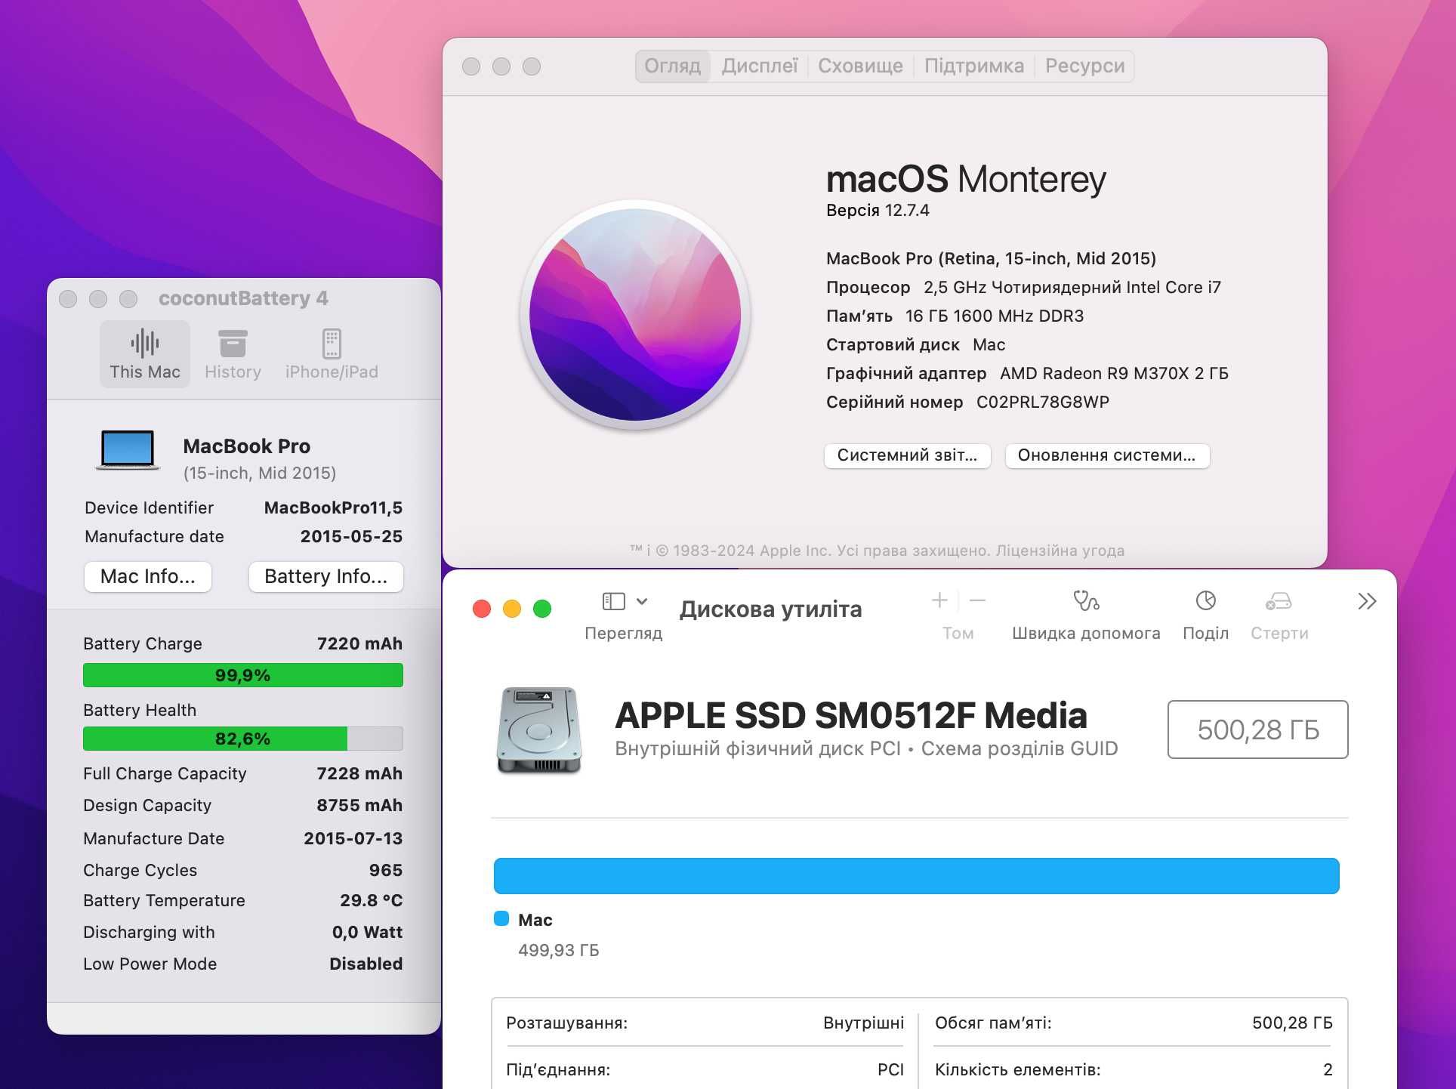Maximize Disk Utility with the green button
This screenshot has width=1456, height=1089.
coord(542,609)
